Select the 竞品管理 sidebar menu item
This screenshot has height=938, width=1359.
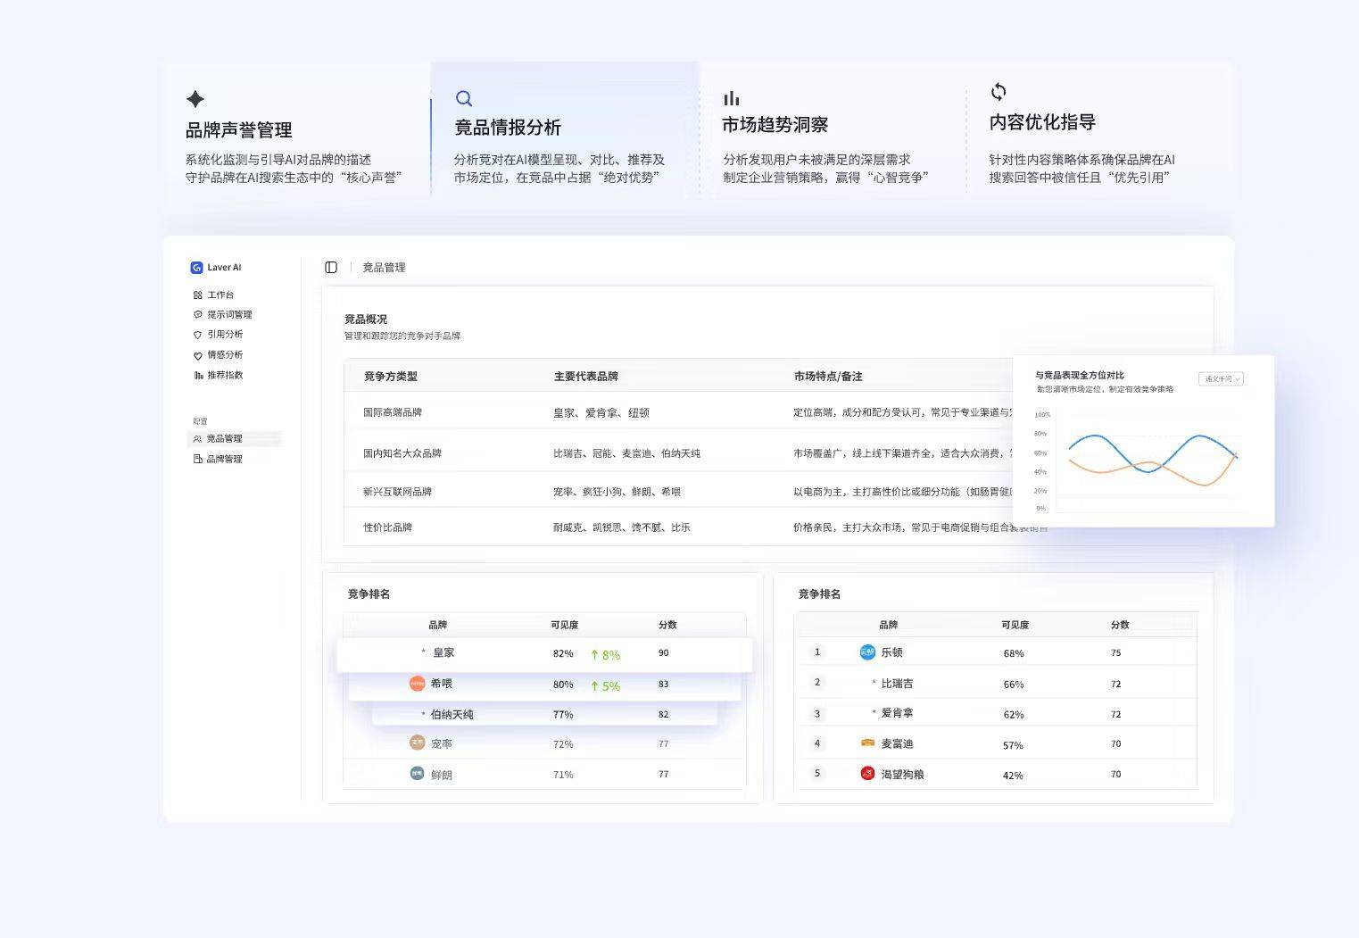tap(224, 439)
